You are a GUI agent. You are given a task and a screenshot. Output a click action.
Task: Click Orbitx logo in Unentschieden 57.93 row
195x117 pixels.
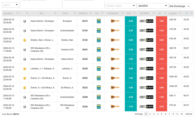click(x=146, y=31)
